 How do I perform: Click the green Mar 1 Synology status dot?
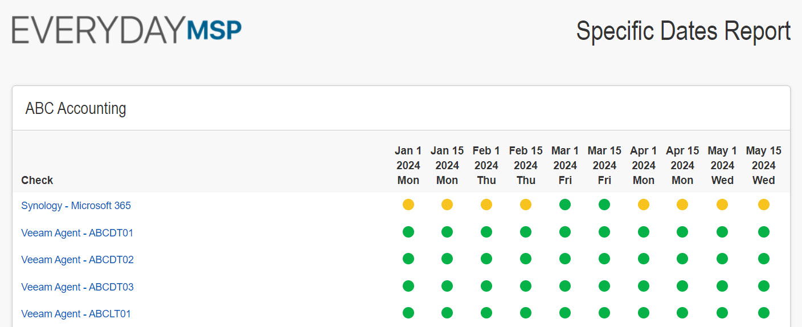pyautogui.click(x=565, y=205)
